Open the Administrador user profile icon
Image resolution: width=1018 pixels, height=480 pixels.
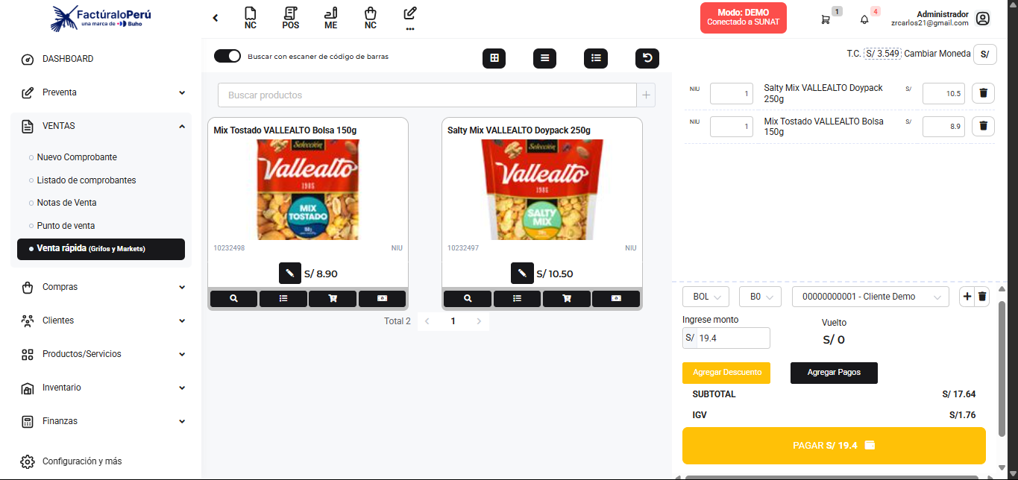(983, 19)
